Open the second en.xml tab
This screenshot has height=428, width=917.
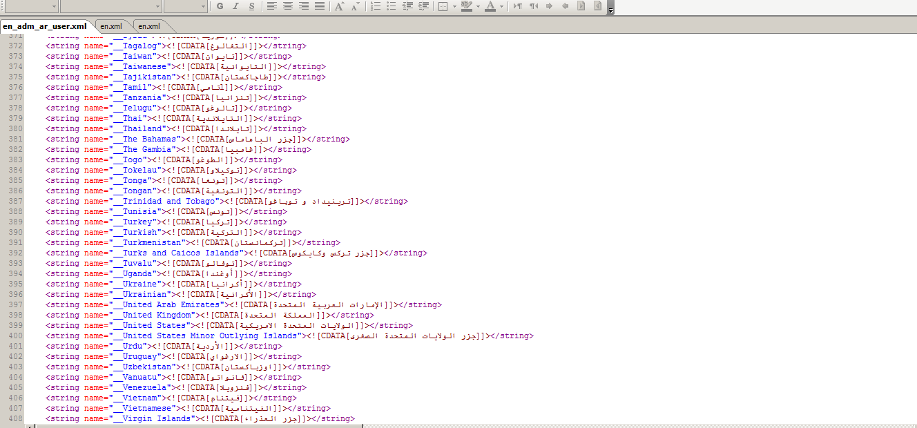(x=148, y=26)
